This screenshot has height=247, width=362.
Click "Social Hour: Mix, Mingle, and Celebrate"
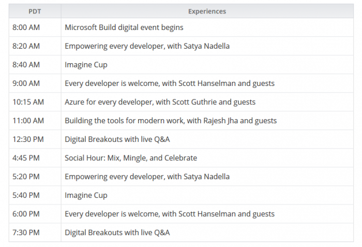130,158
